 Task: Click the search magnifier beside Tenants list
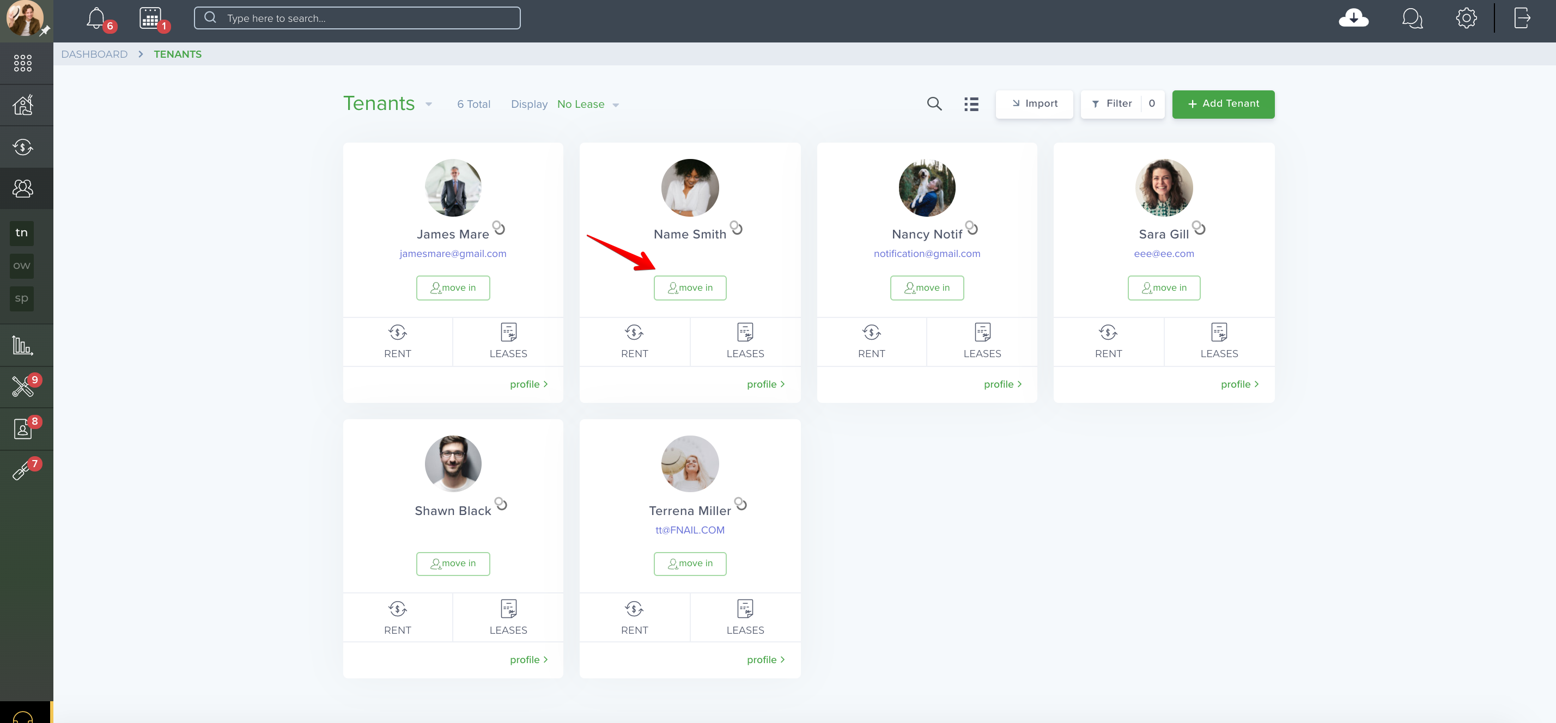coord(934,104)
